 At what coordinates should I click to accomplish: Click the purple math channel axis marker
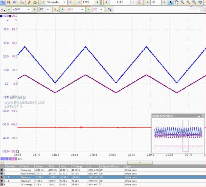pos(10,16)
